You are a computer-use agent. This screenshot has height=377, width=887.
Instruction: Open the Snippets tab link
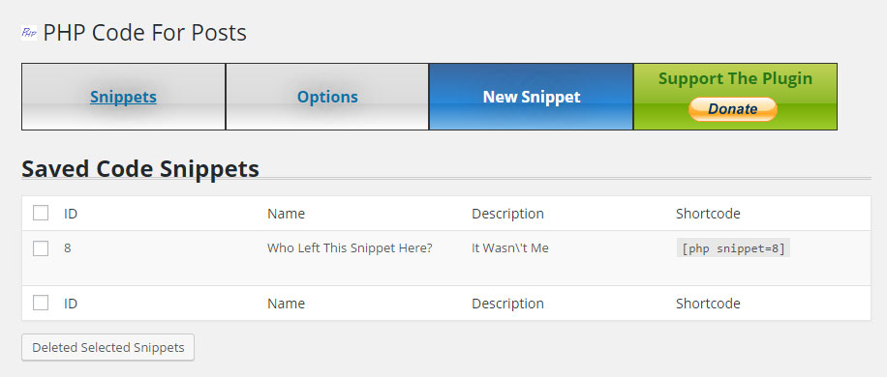point(123,97)
